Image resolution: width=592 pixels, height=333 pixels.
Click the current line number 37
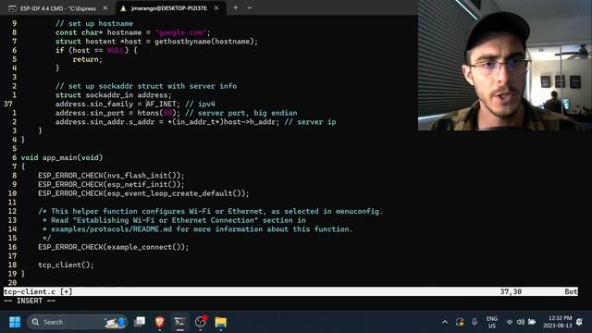8,104
